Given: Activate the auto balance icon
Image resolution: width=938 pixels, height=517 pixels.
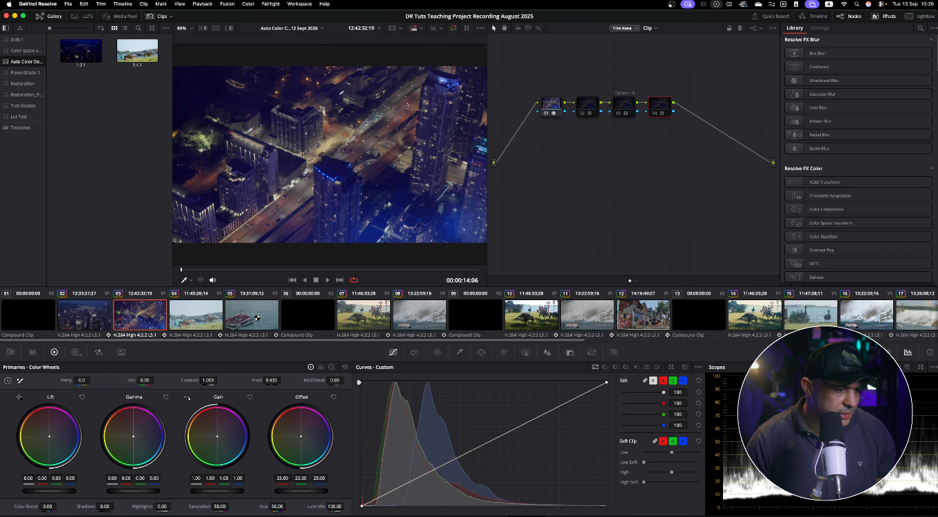Looking at the screenshot, I should coord(8,380).
